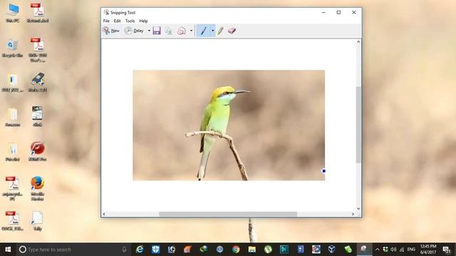Image resolution: width=456 pixels, height=256 pixels.
Task: Start a new snip with the New button
Action: pos(111,31)
